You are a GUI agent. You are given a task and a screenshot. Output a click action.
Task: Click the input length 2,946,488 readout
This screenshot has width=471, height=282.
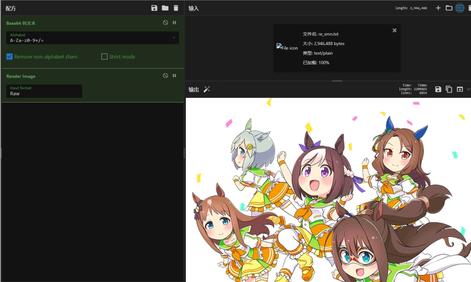coord(411,8)
